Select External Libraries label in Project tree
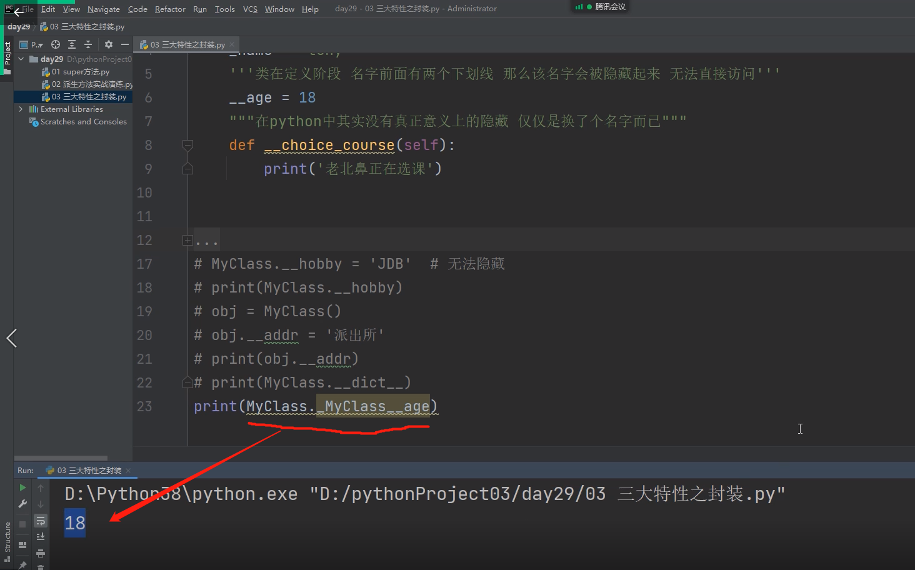The height and width of the screenshot is (570, 915). click(72, 109)
